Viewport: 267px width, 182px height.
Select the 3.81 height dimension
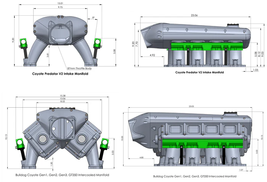pos(48,55)
